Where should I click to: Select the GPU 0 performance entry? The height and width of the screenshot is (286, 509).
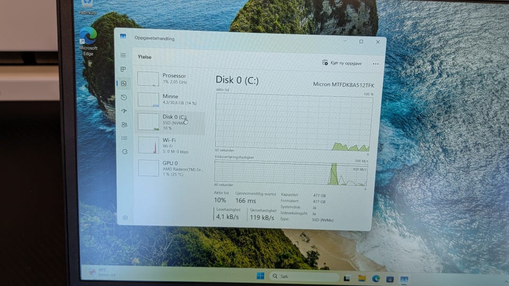point(171,168)
